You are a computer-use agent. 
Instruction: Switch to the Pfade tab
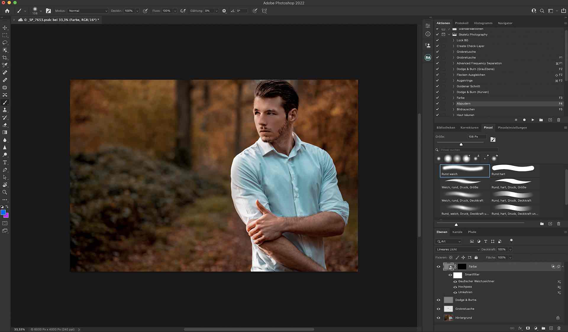[472, 232]
